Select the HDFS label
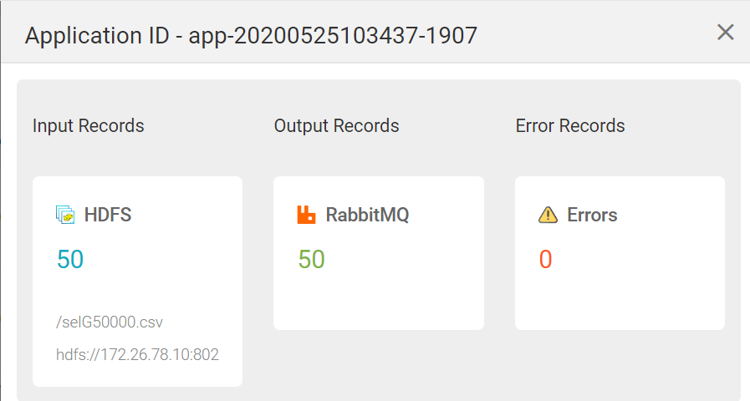This screenshot has width=750, height=401. [108, 215]
